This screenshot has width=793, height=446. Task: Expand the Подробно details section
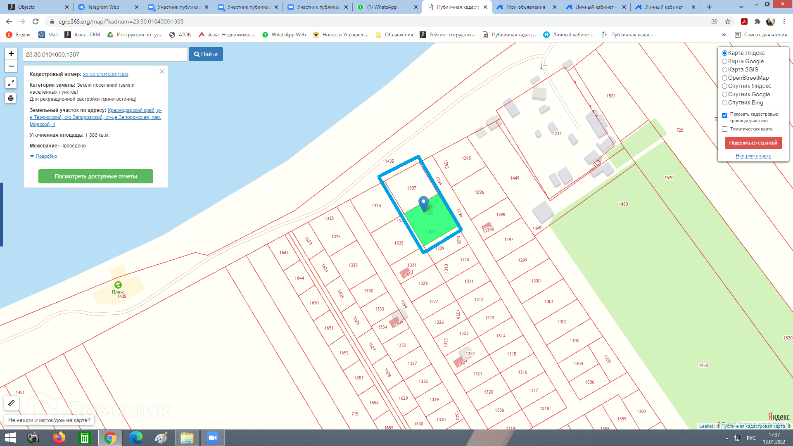click(46, 157)
